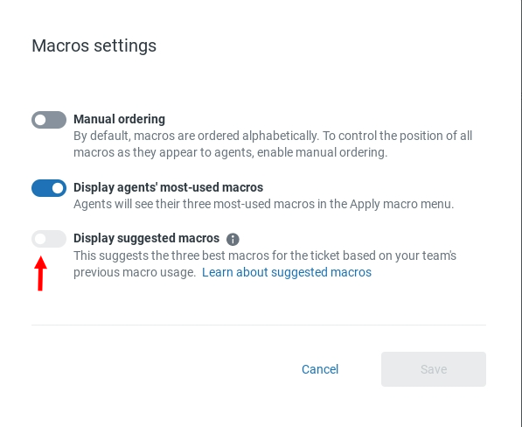522x427 pixels.
Task: Click the greyed-out Save button
Action: click(434, 369)
